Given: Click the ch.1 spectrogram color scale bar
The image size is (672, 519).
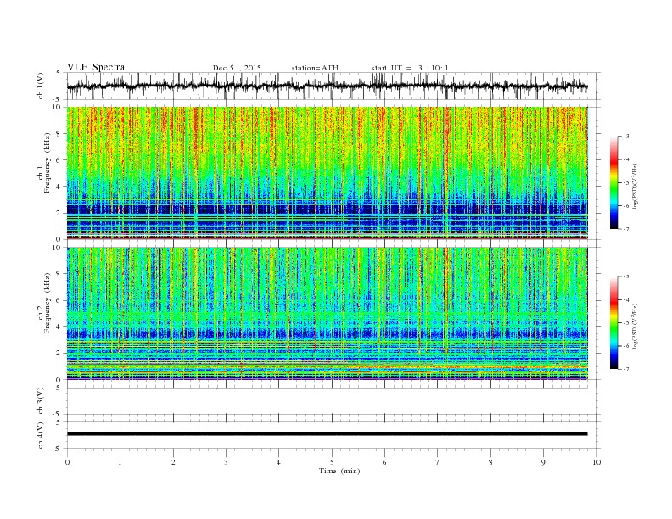Looking at the screenshot, I should click(x=613, y=182).
